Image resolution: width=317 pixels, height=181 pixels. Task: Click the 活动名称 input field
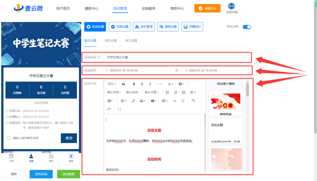point(177,57)
